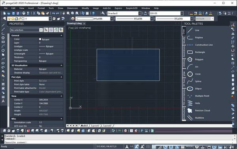Choose the Arc tool in Tool Palettes
This screenshot has width=237, height=149.
click(196, 67)
